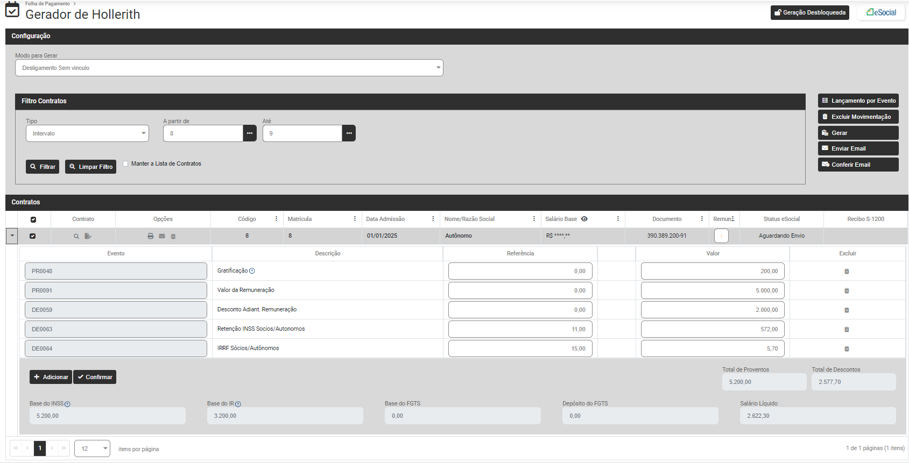909x463 pixels.
Task: Collapse the contract 8 row details
Action: pos(12,236)
